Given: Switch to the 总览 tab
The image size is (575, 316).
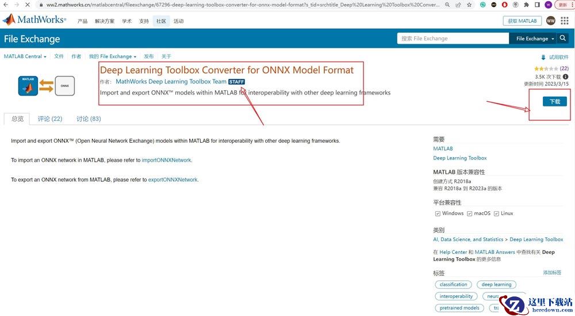Looking at the screenshot, I should tap(17, 119).
